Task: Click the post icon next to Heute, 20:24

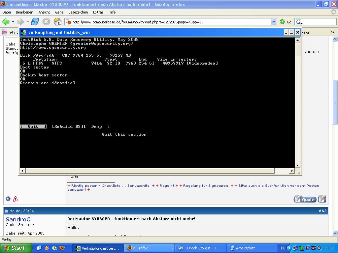Action: 7,211
